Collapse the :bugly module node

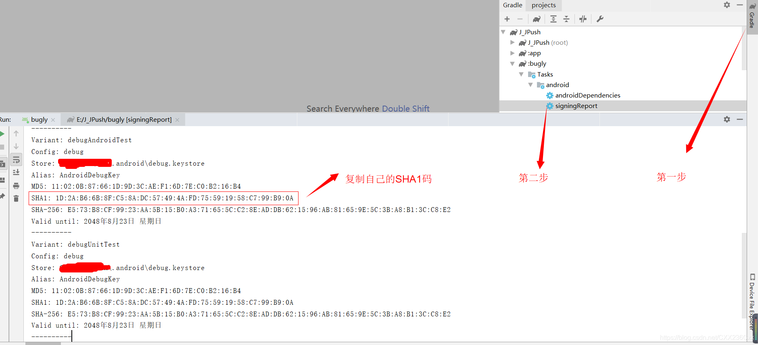click(512, 64)
